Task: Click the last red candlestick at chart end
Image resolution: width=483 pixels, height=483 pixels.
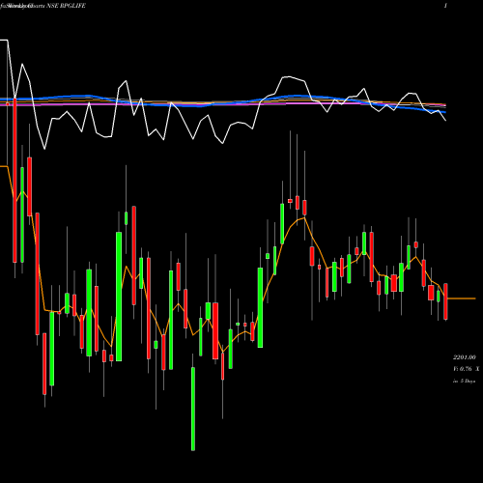Action: click(x=445, y=301)
